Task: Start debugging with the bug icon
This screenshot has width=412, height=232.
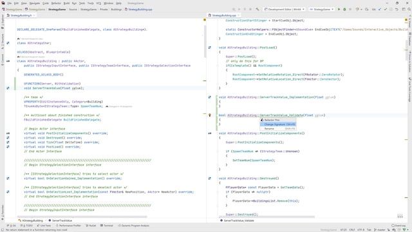Action: (344, 9)
